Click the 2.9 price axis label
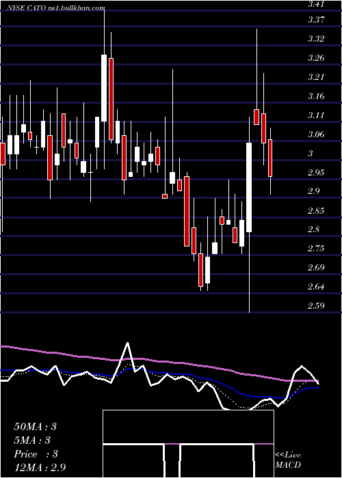The height and width of the screenshot is (478, 342). (313, 191)
